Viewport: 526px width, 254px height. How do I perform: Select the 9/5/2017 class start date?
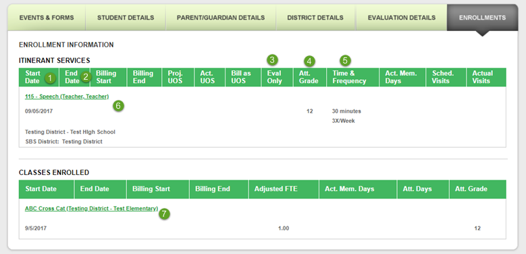[36, 228]
